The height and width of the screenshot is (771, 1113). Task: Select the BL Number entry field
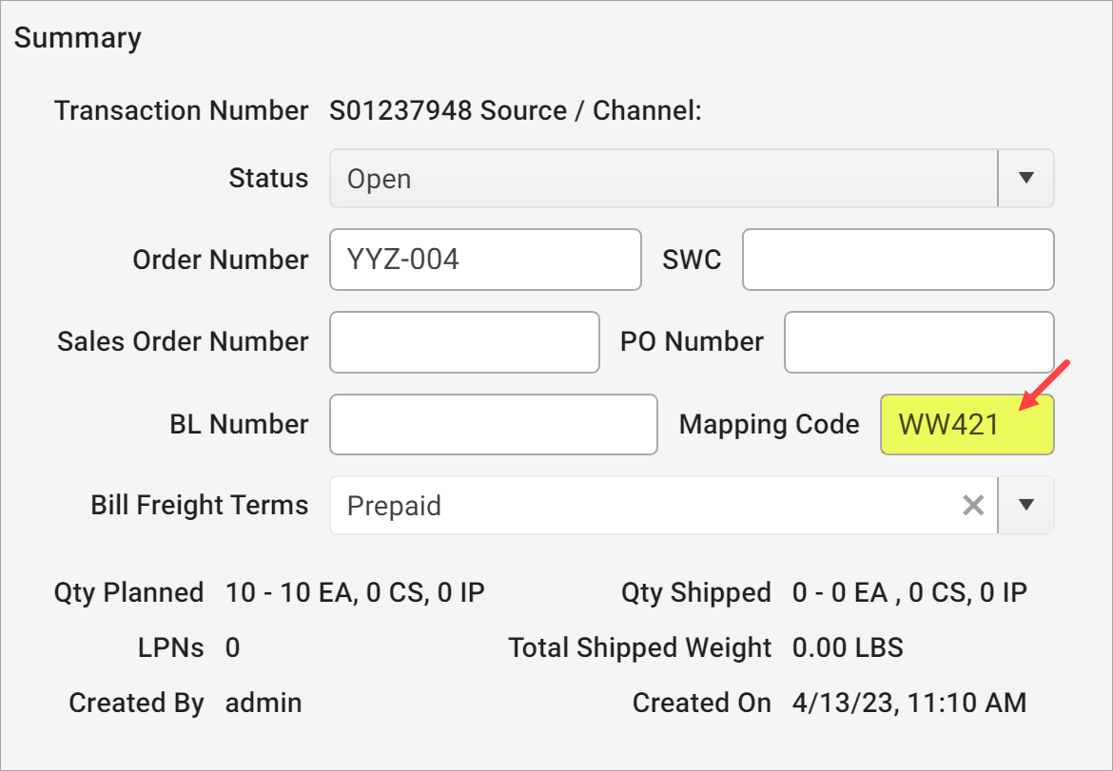tap(493, 424)
